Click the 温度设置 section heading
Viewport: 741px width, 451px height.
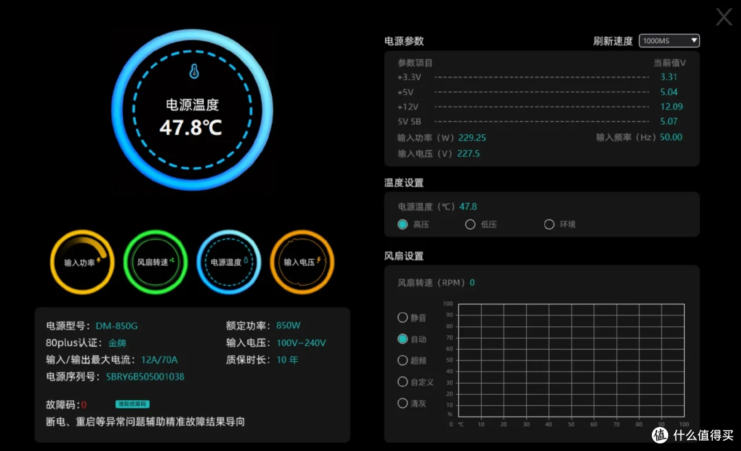point(404,183)
